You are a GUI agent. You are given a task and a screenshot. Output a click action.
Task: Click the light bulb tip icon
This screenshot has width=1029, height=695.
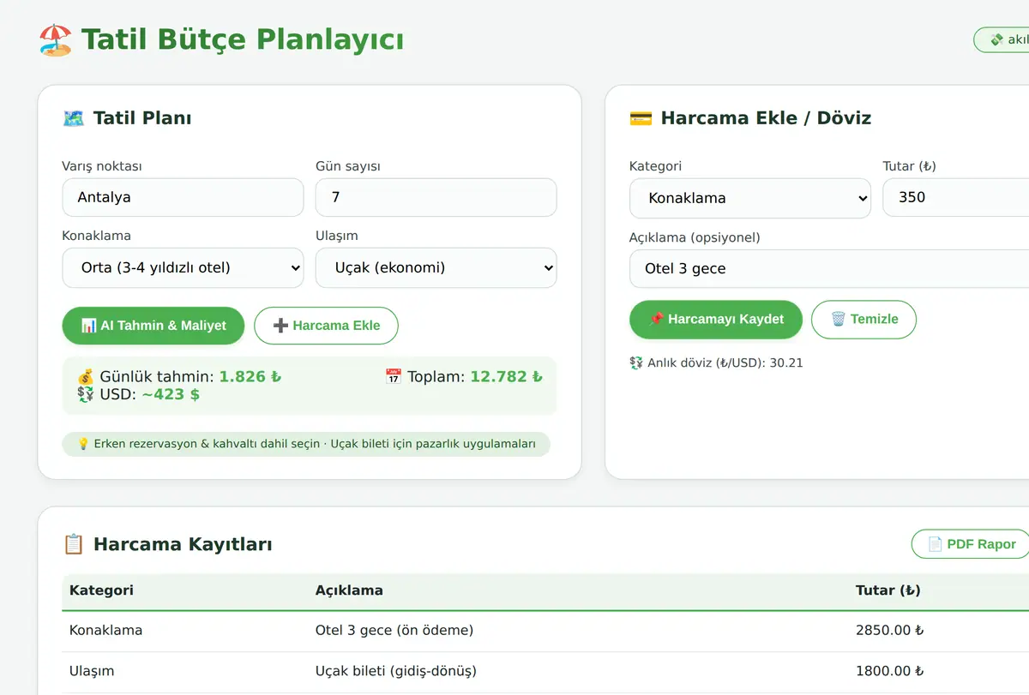83,444
